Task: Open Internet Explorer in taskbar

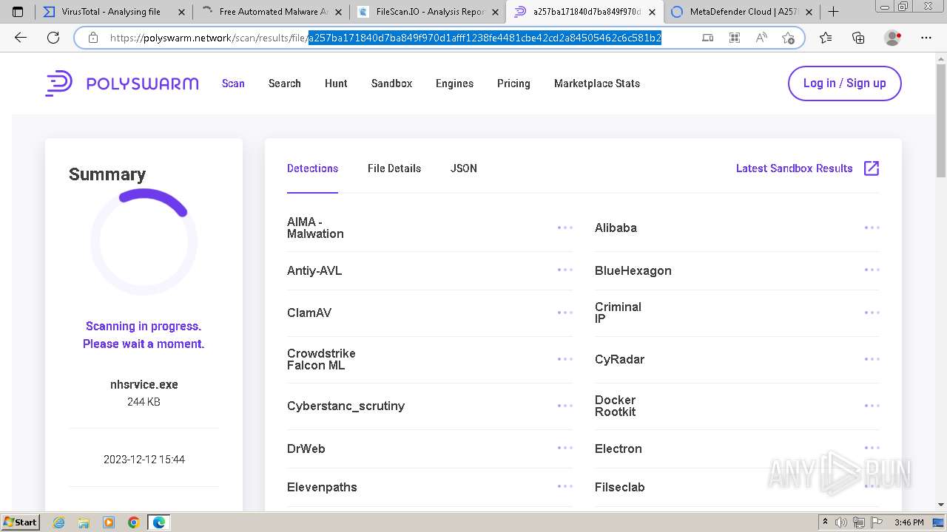Action: pos(58,522)
